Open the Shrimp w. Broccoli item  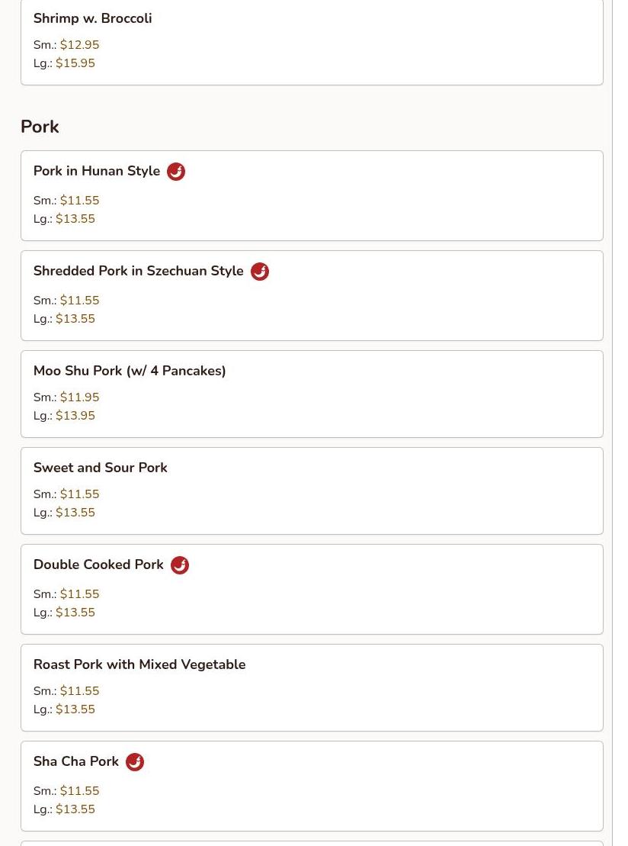312,42
